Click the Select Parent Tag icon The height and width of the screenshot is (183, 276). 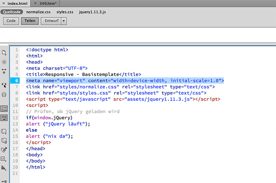tap(4, 85)
